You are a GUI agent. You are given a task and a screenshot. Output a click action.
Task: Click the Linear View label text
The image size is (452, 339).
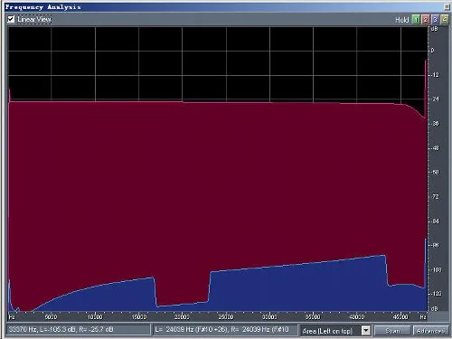pos(34,19)
